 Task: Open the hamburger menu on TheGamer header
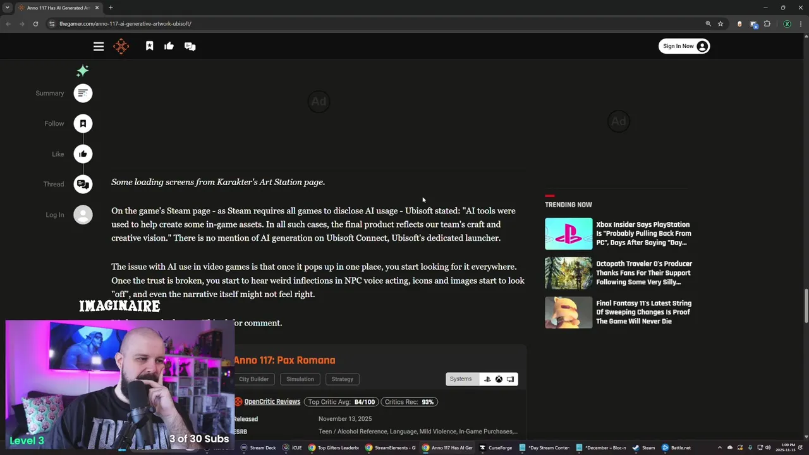tap(99, 46)
